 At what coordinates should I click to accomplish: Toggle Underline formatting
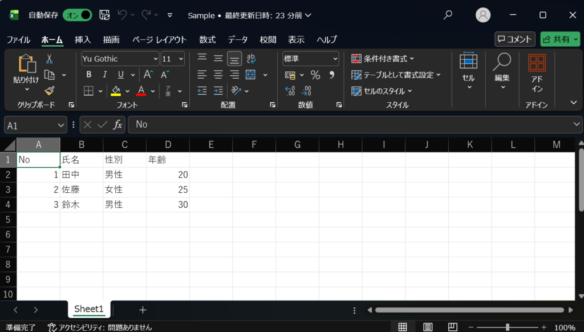(121, 75)
